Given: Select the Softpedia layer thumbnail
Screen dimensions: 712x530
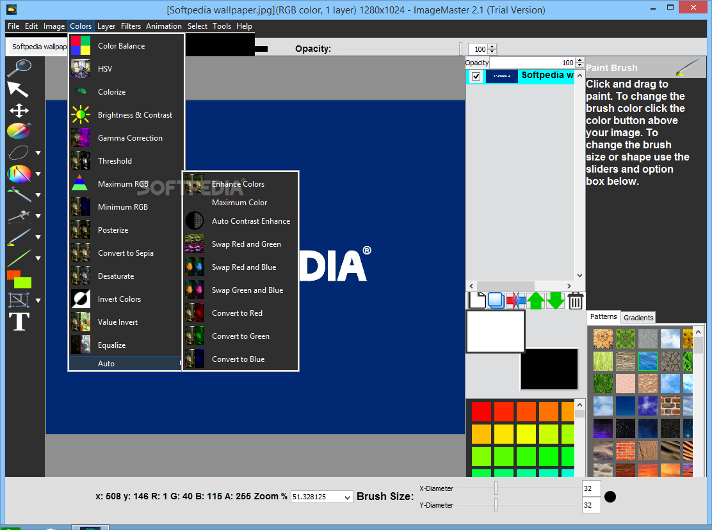Looking at the screenshot, I should click(502, 76).
